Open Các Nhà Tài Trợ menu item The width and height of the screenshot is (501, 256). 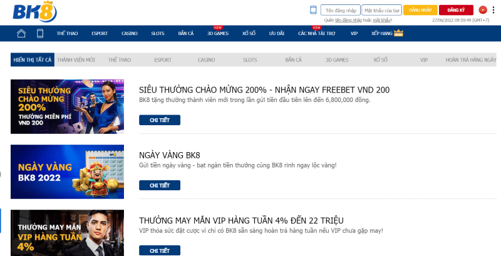pyautogui.click(x=317, y=33)
